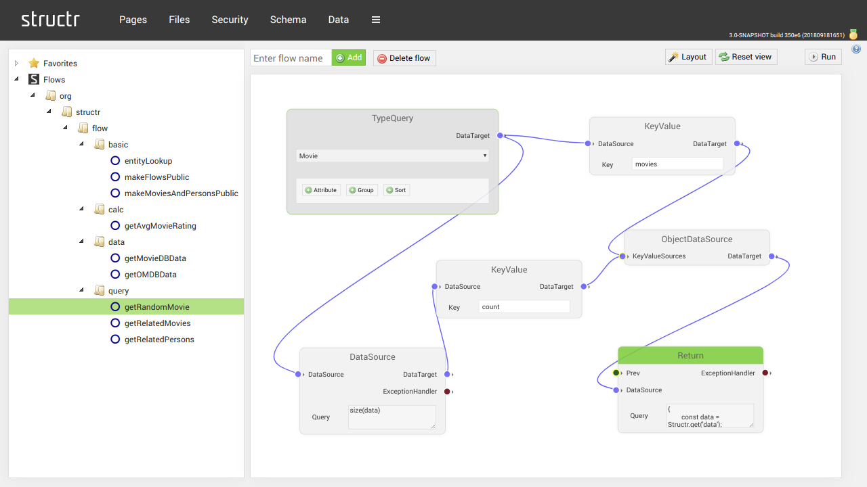The height and width of the screenshot is (487, 867).
Task: Click the plus icon on the Attribute button
Action: coord(308,190)
